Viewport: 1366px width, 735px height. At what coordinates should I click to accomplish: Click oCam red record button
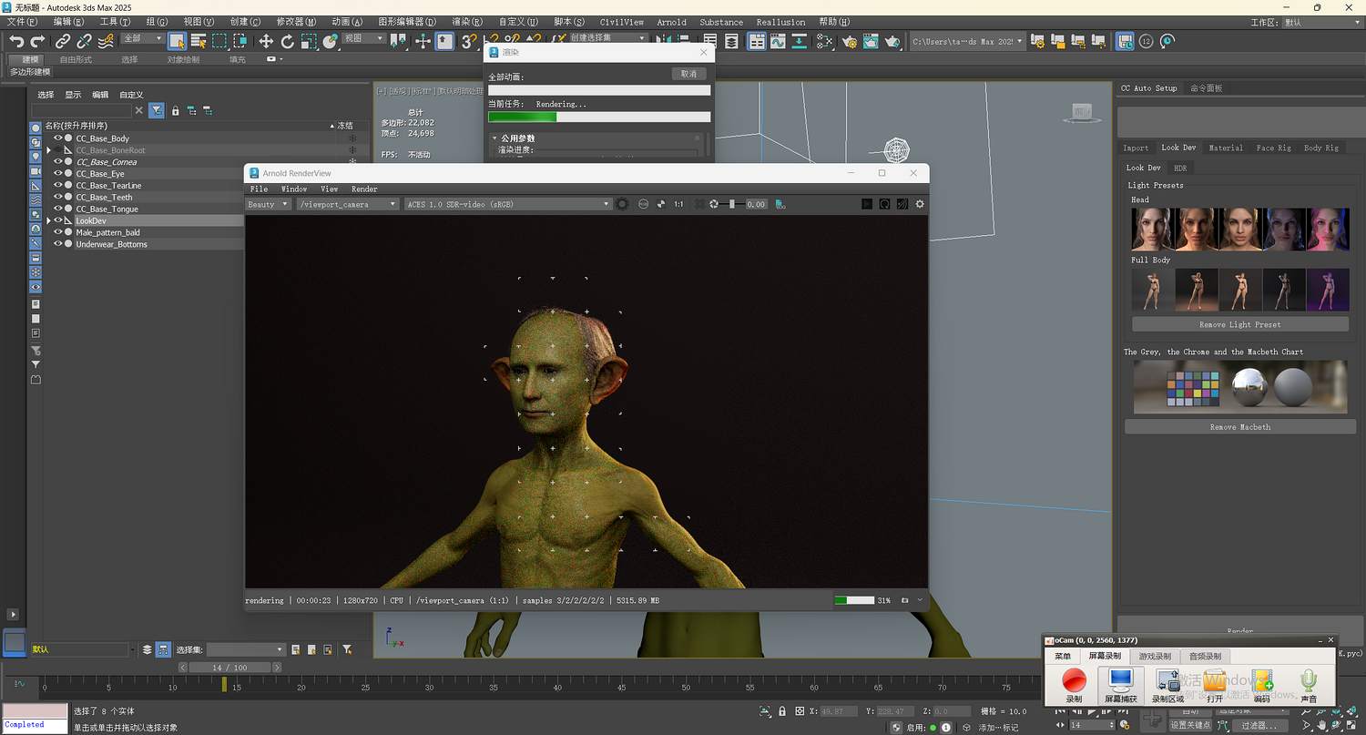(x=1075, y=679)
